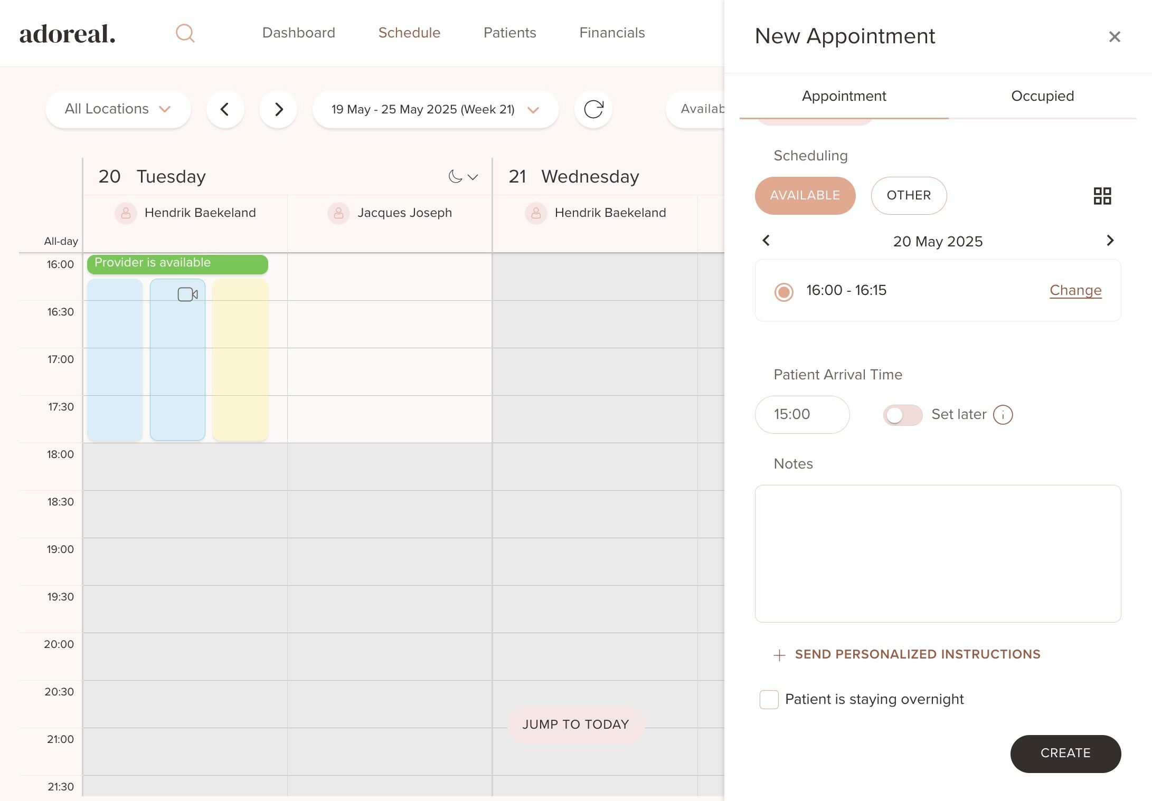Viewport: 1152px width, 801px height.
Task: Check Patient is staying overnight
Action: tap(769, 700)
